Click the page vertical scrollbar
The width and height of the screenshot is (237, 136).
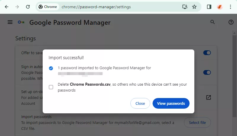click(x=234, y=76)
